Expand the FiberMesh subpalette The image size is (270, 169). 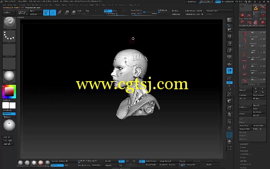click(x=244, y=151)
